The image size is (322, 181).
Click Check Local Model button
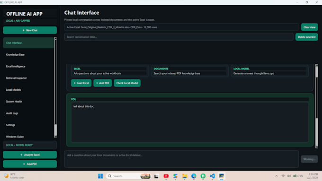coord(127,83)
